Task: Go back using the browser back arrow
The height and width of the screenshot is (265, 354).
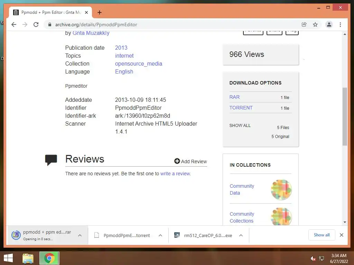Action: (14, 24)
